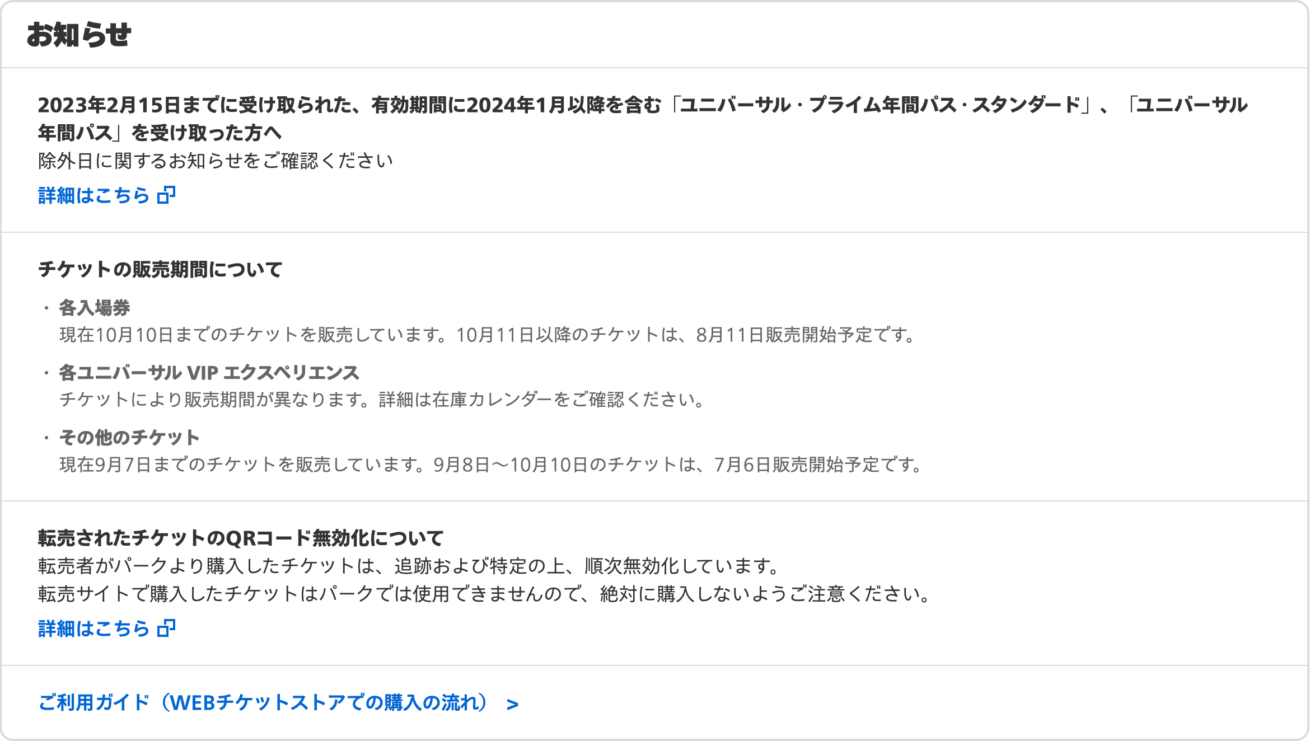This screenshot has width=1310, height=741.
Task: Click the チケットの販売期間について heading
Action: [x=160, y=269]
